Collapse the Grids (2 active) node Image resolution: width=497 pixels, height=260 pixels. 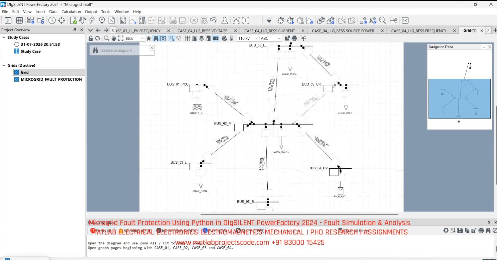(4, 65)
